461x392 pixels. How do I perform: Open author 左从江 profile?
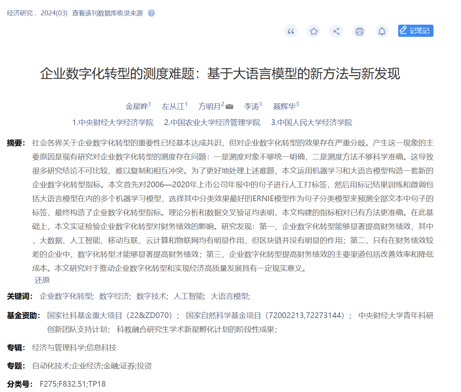(x=173, y=106)
